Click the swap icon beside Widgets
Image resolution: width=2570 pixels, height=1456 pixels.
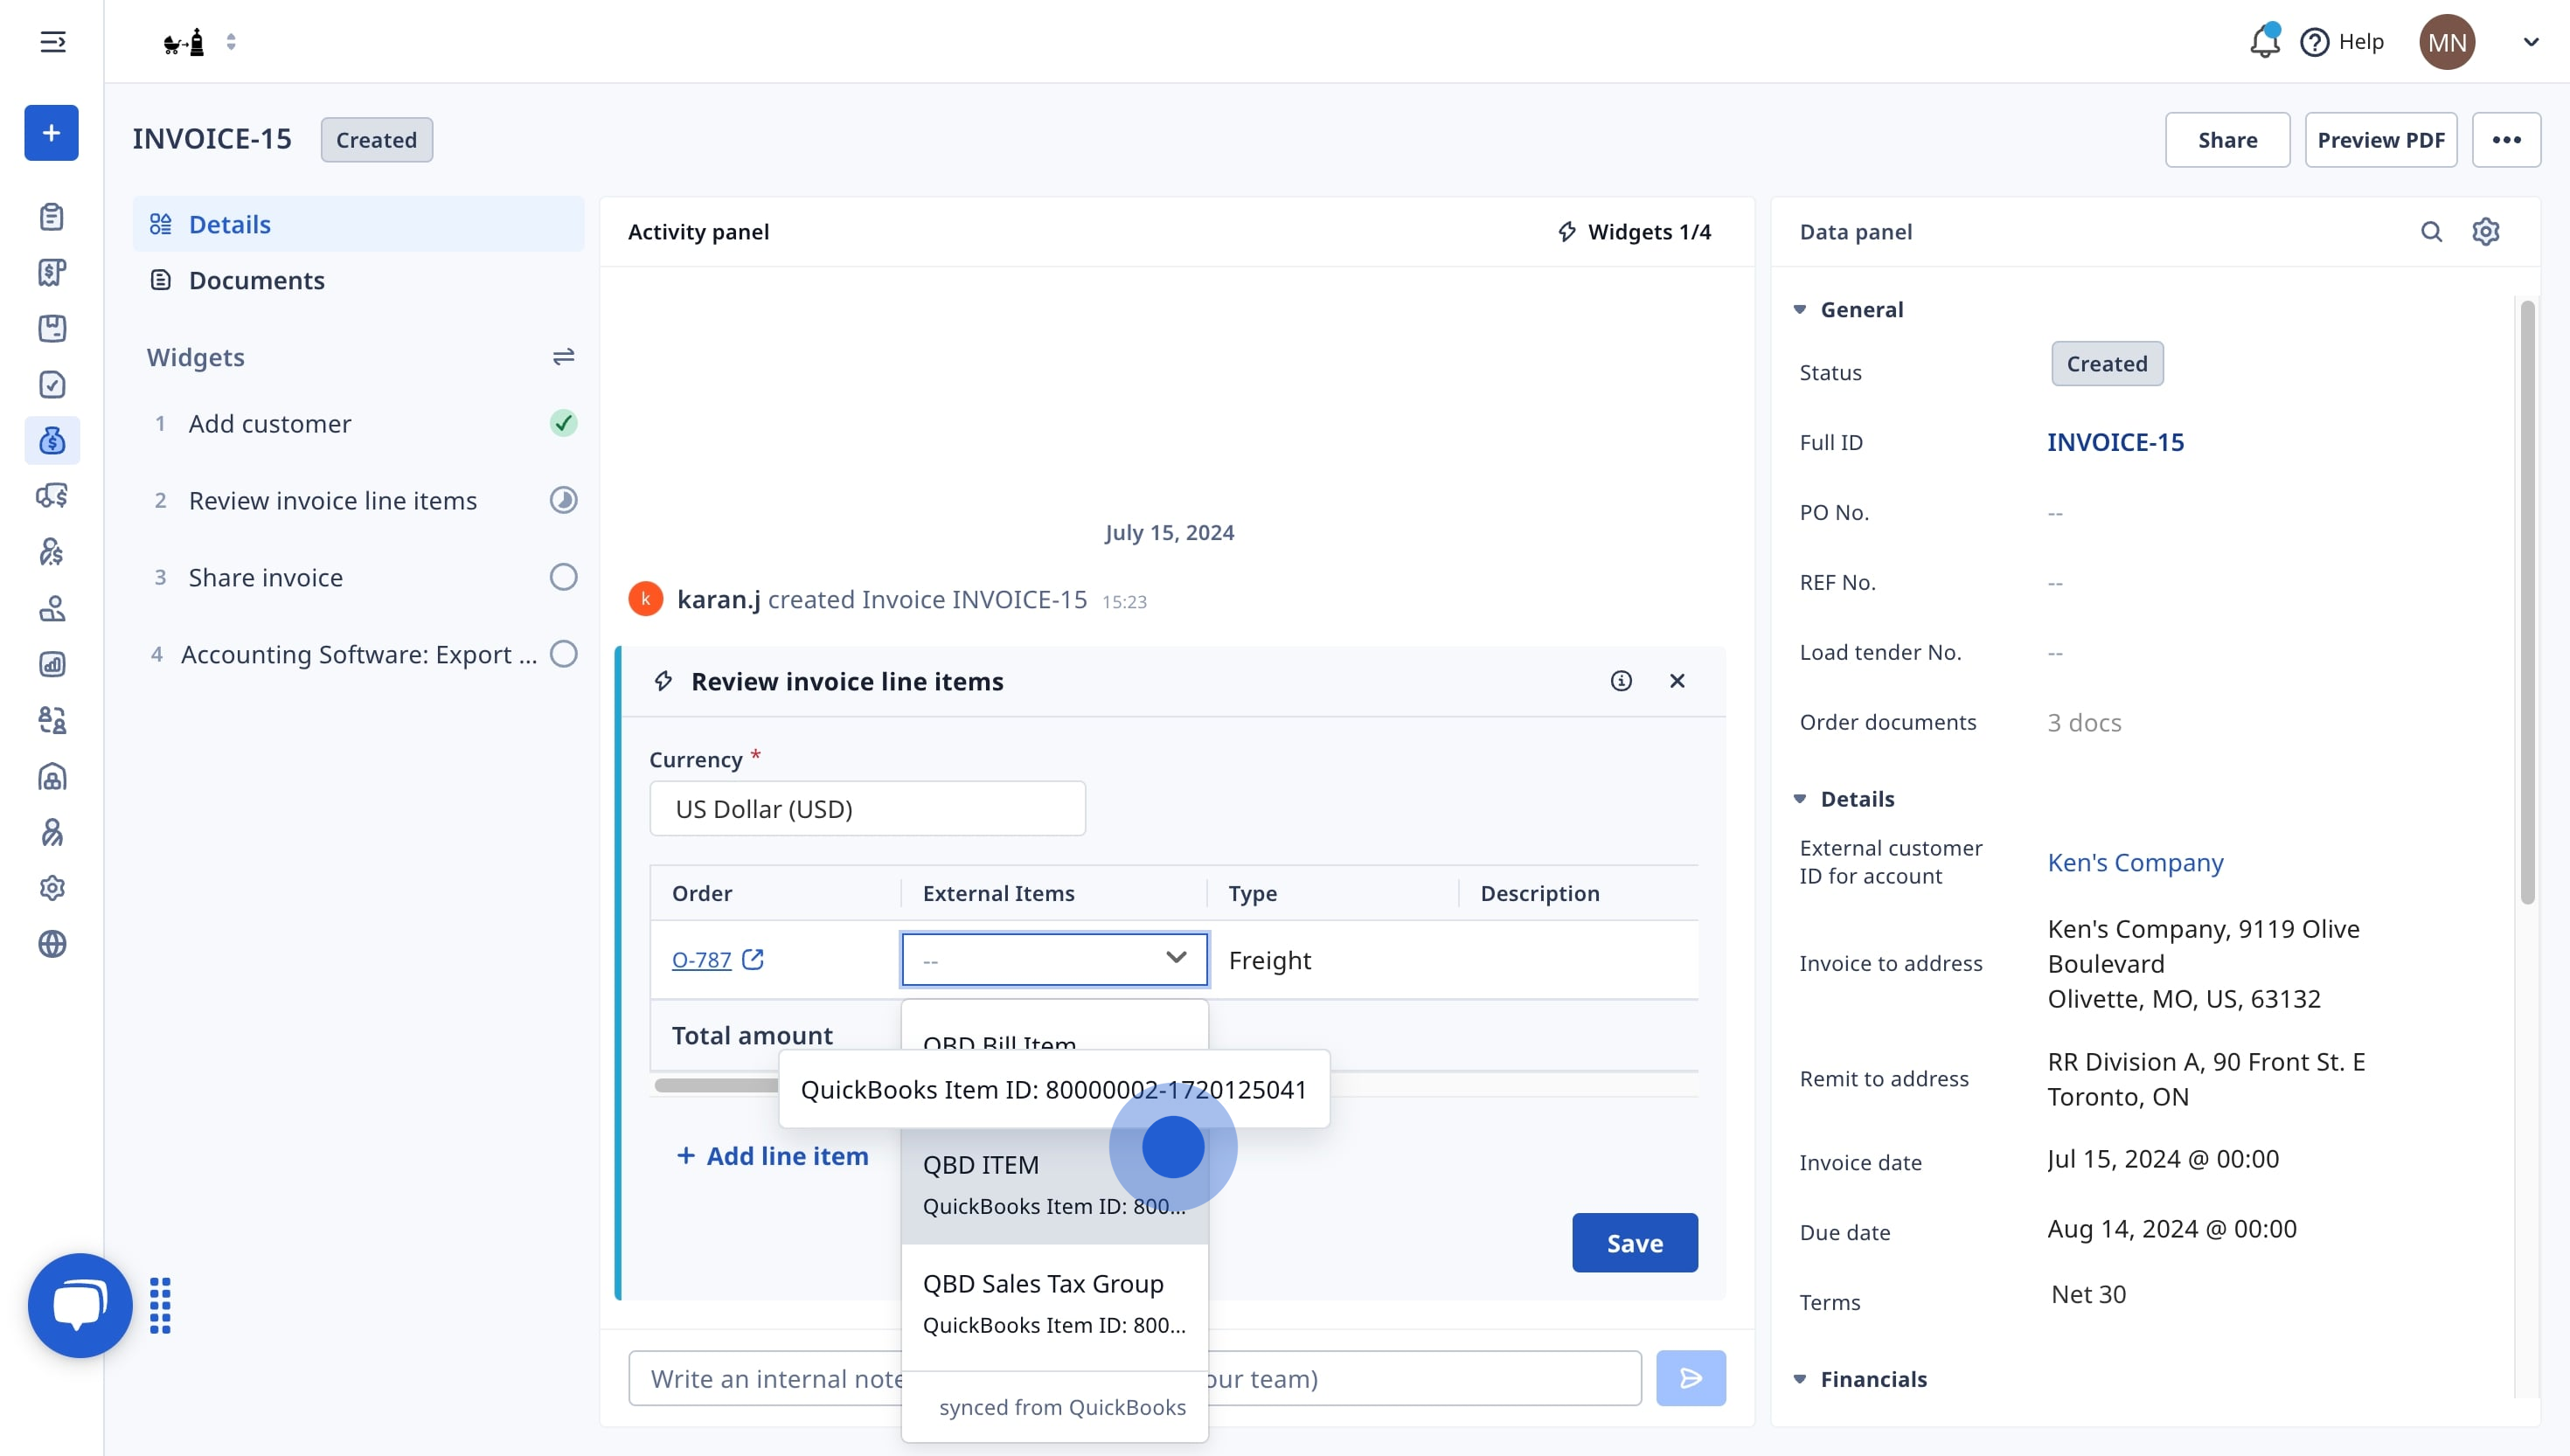pyautogui.click(x=563, y=357)
